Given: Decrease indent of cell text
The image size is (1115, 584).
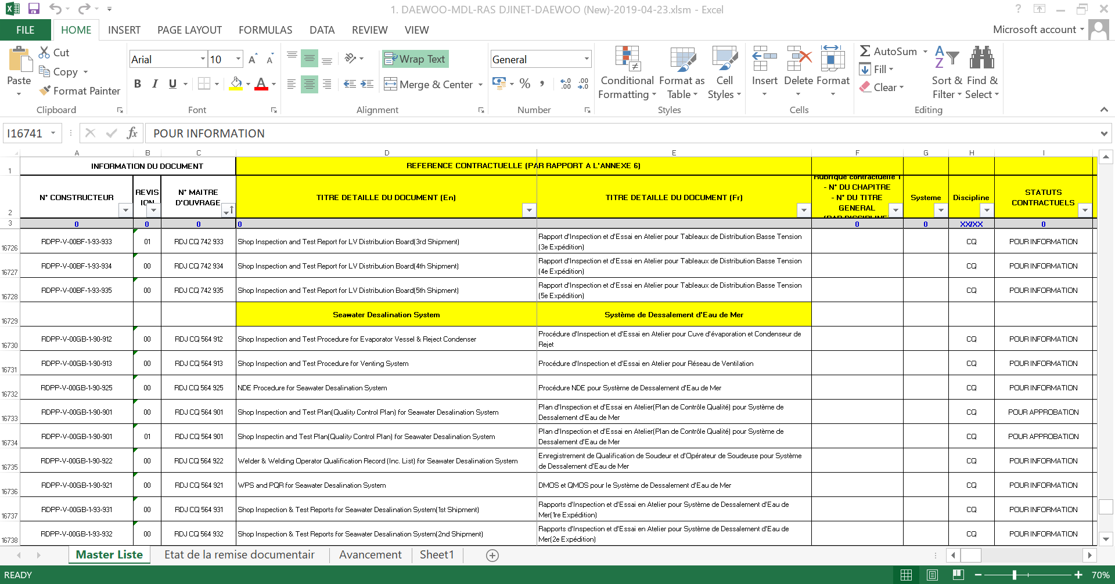Looking at the screenshot, I should (350, 84).
